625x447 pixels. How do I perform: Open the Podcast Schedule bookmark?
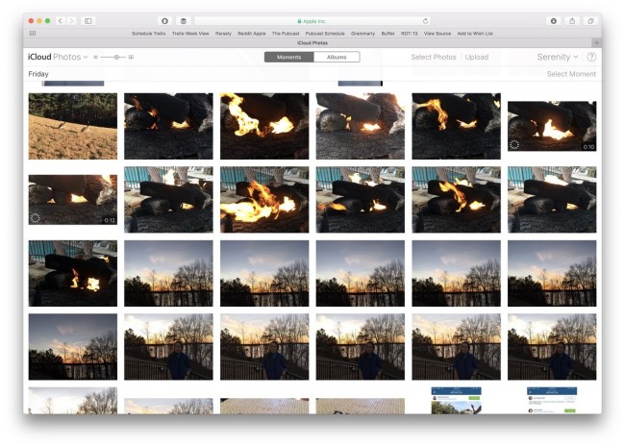tap(327, 33)
